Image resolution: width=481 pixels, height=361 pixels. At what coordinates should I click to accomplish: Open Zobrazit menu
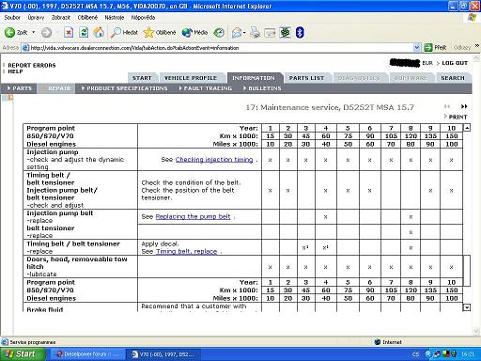[x=61, y=18]
